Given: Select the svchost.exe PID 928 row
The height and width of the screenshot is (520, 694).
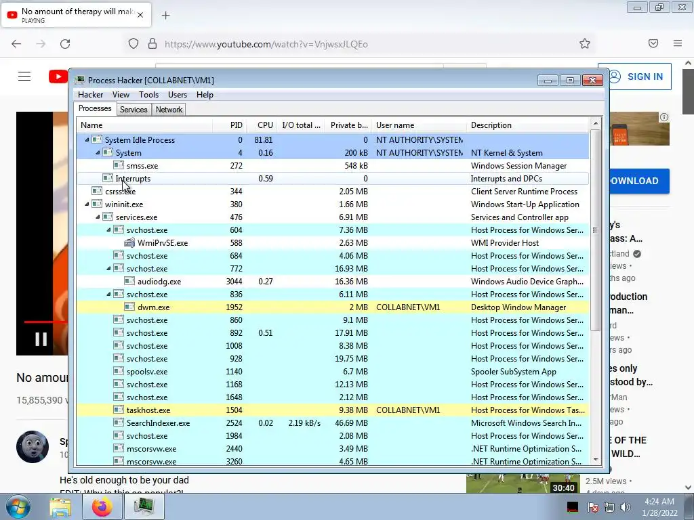Looking at the screenshot, I should click(333, 359).
